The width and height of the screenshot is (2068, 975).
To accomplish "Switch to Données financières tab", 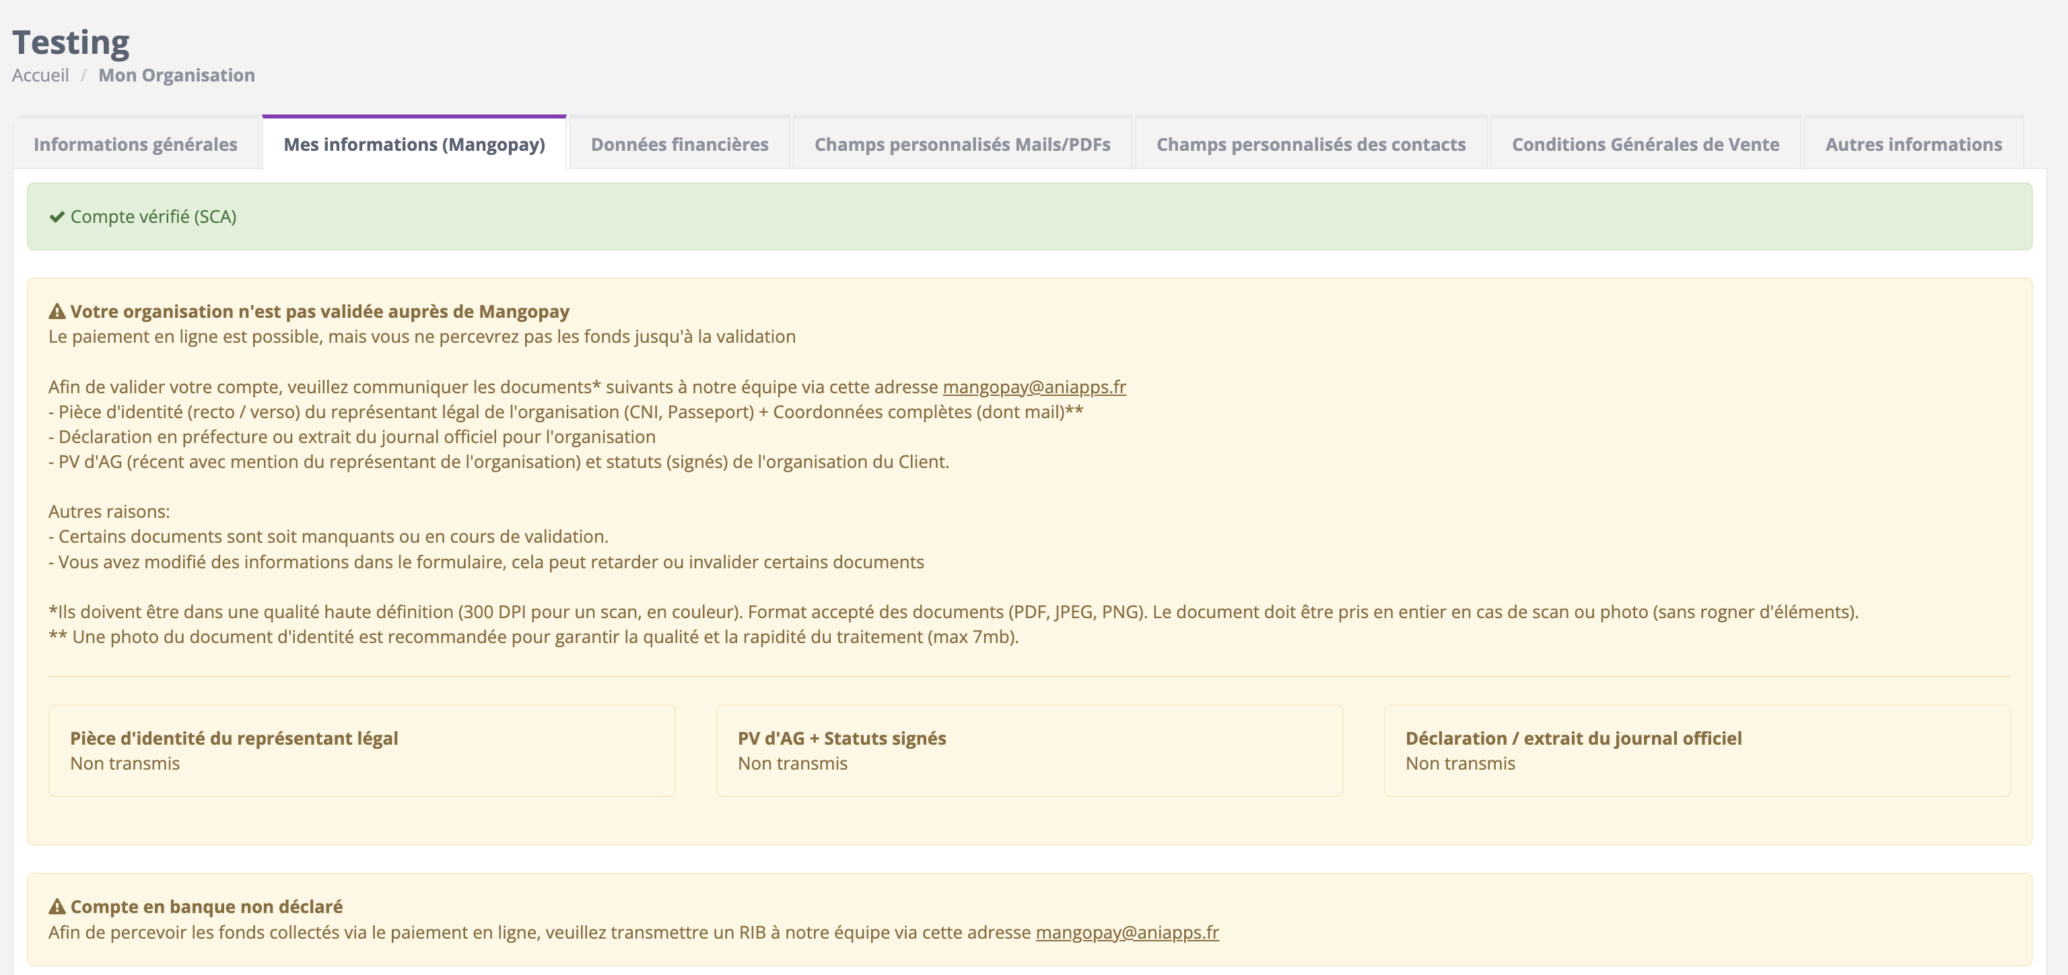I will pyautogui.click(x=679, y=145).
